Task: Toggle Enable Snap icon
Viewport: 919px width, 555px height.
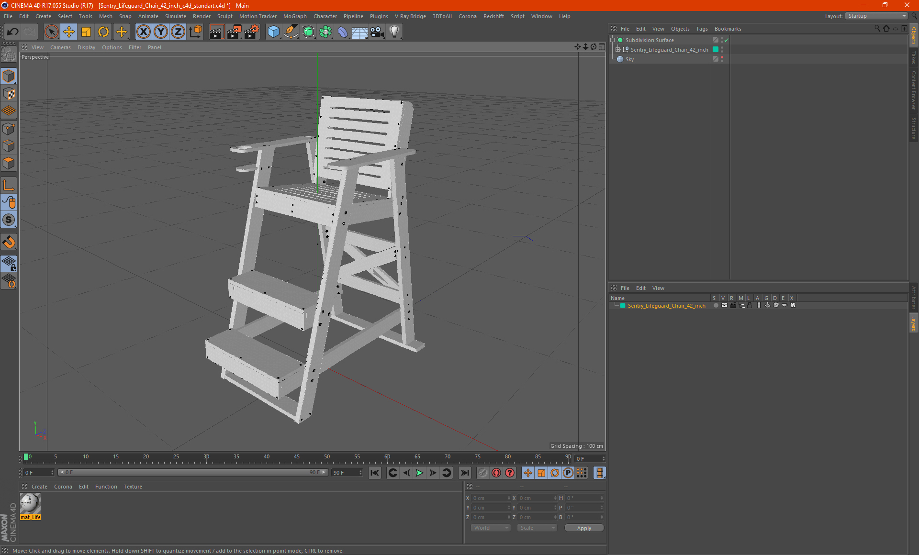Action: coord(9,242)
